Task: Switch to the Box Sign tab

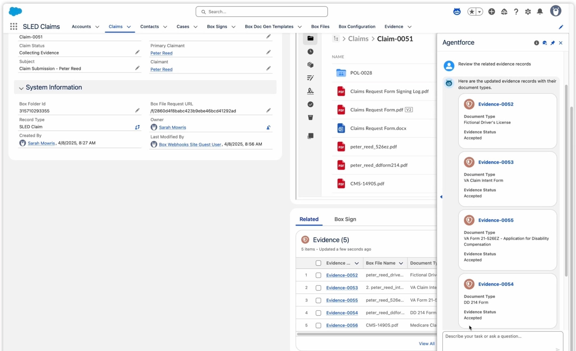Action: (x=345, y=219)
